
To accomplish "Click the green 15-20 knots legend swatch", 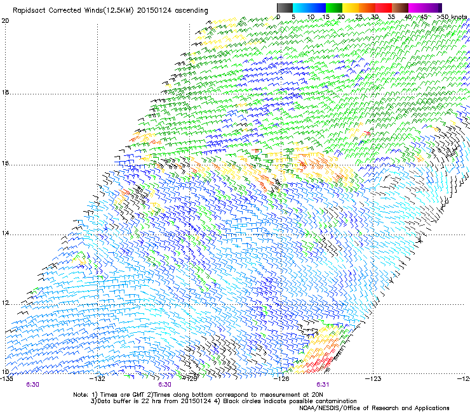I will click(334, 8).
